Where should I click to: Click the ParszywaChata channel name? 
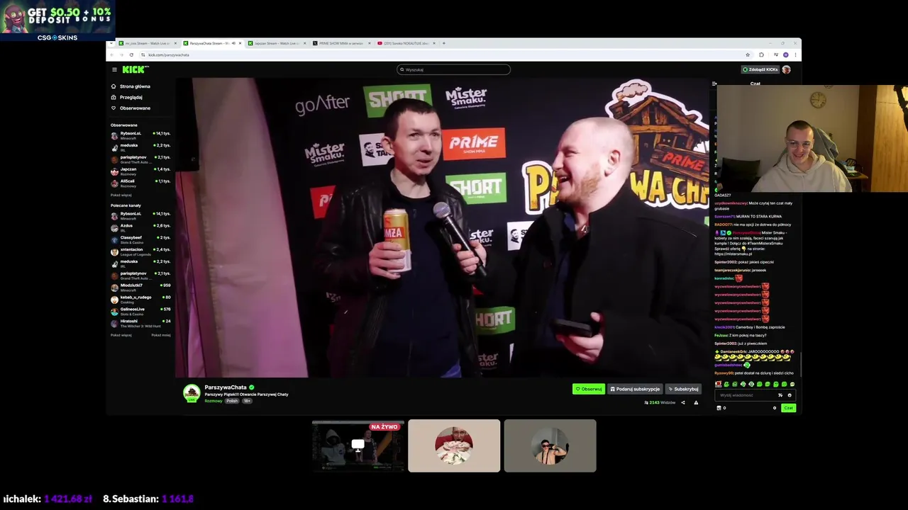[226, 387]
